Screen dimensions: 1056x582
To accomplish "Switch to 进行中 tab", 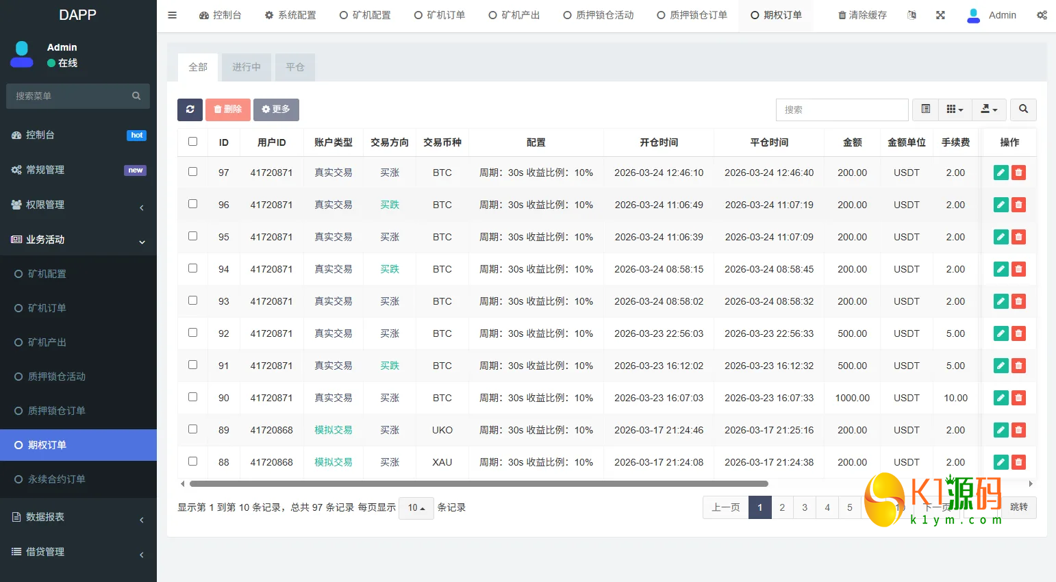I will coord(247,67).
